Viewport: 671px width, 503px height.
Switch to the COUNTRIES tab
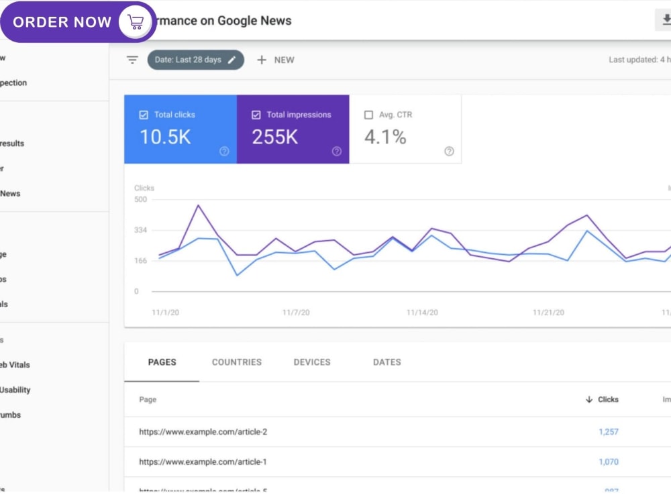(237, 362)
